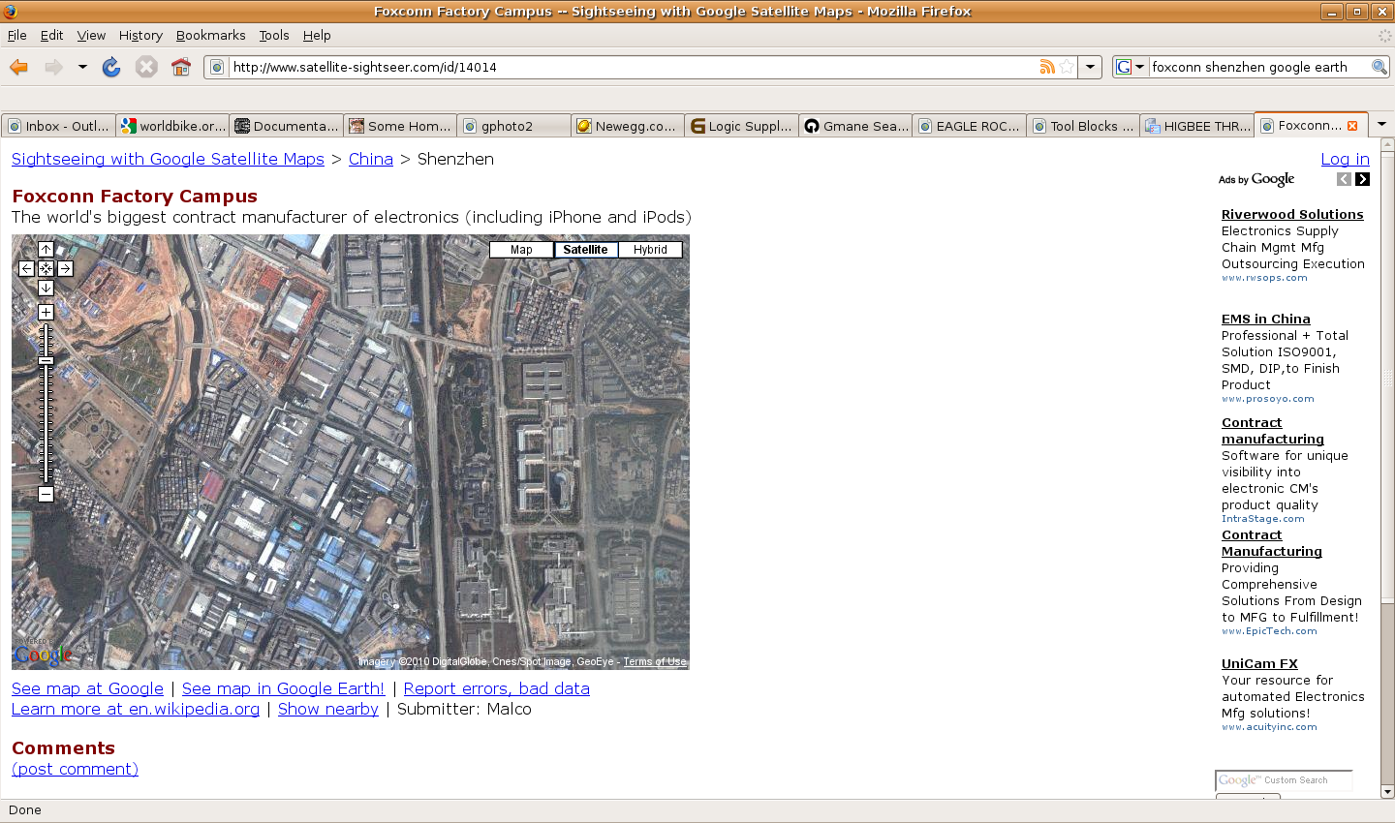The image size is (1395, 823).
Task: Open the File menu
Action: tap(17, 35)
